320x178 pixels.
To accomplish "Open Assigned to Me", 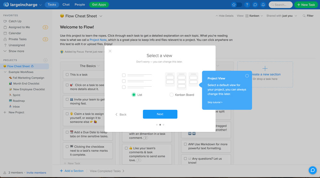I will tap(19, 27).
